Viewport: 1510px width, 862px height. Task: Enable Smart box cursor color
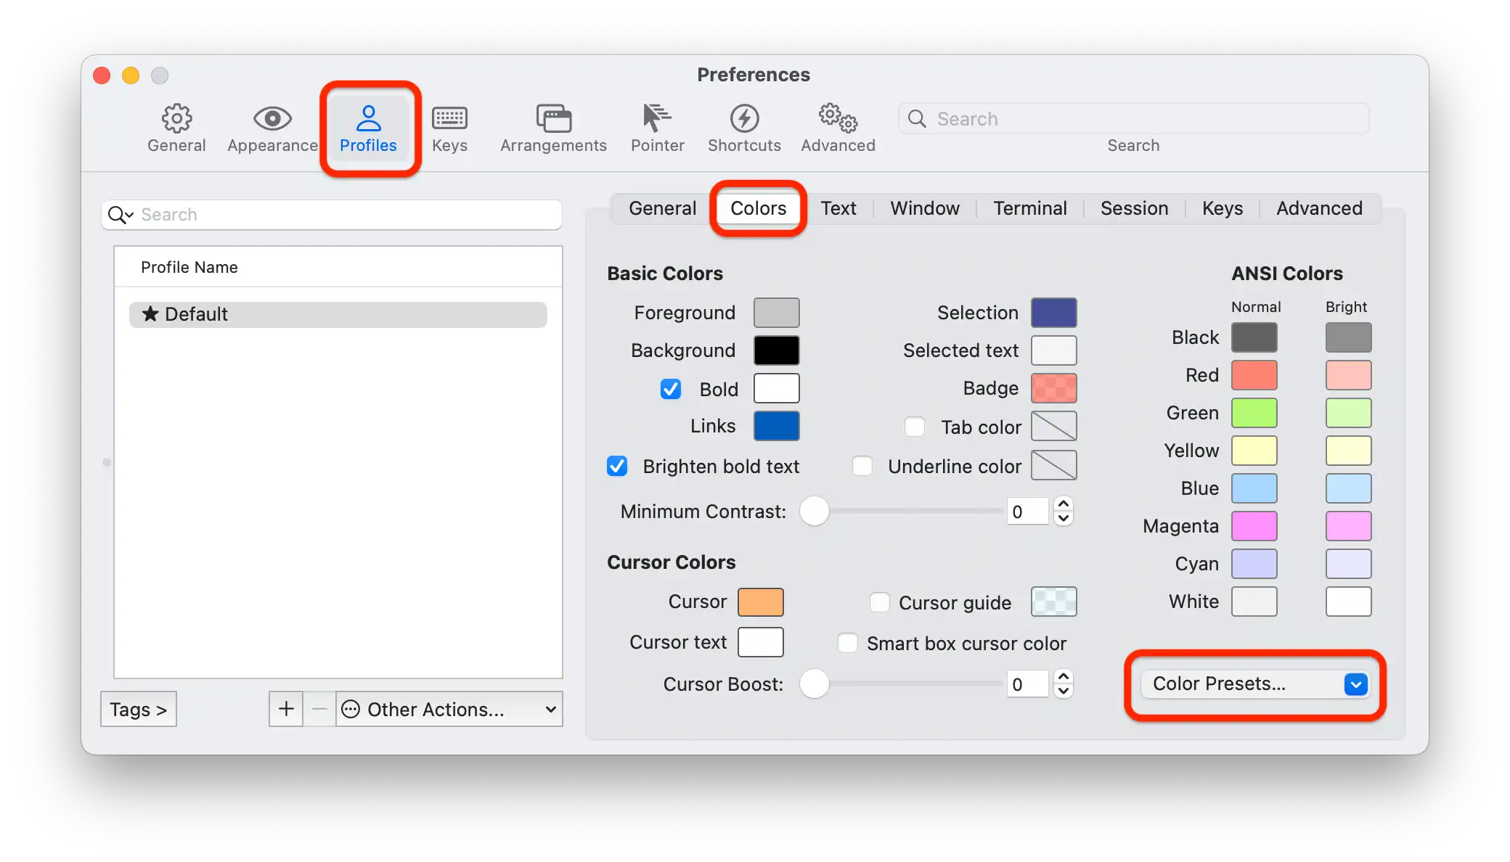click(848, 643)
